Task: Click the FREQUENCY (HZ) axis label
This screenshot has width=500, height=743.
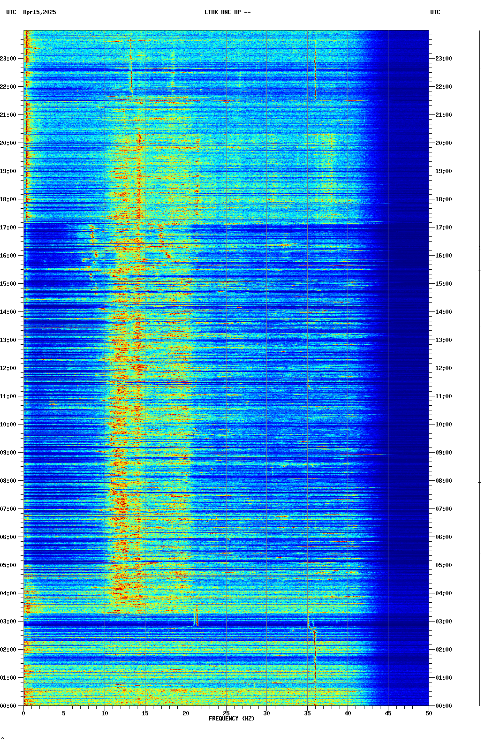Action: click(x=231, y=719)
